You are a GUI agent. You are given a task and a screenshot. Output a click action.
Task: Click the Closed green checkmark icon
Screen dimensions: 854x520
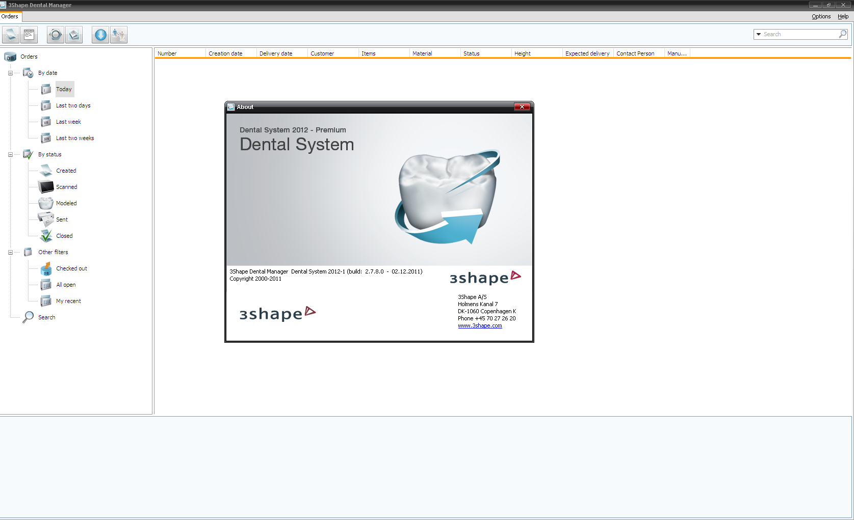(x=46, y=236)
